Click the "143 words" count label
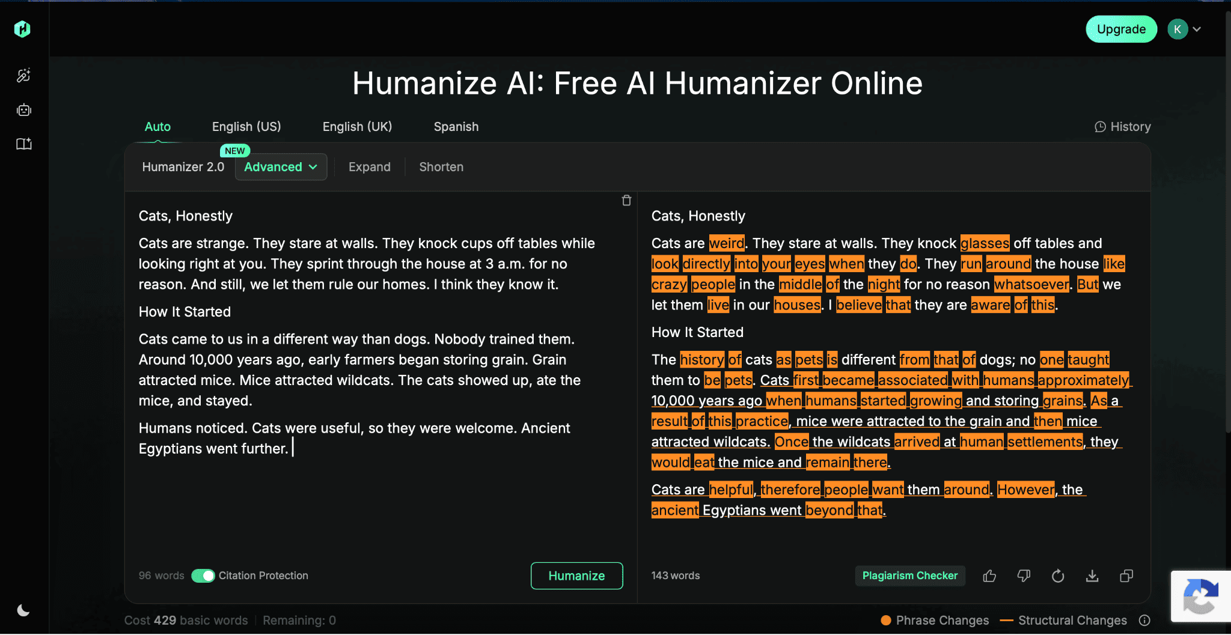Screen dimensions: 1231x635 pyautogui.click(x=676, y=576)
